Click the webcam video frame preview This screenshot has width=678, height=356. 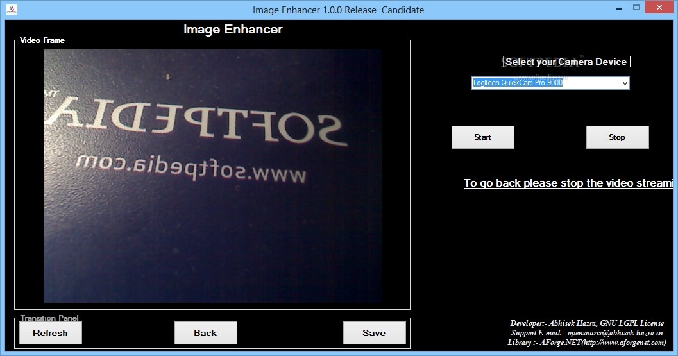(212, 176)
